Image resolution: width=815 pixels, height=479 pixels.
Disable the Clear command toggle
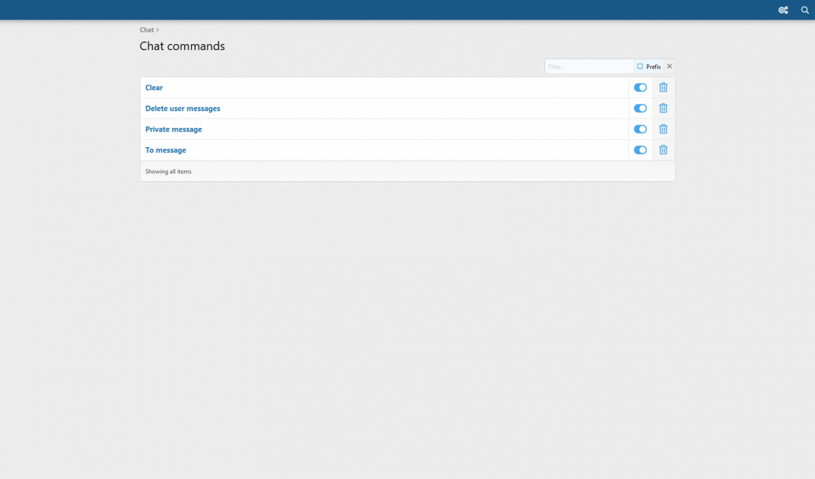coord(640,88)
